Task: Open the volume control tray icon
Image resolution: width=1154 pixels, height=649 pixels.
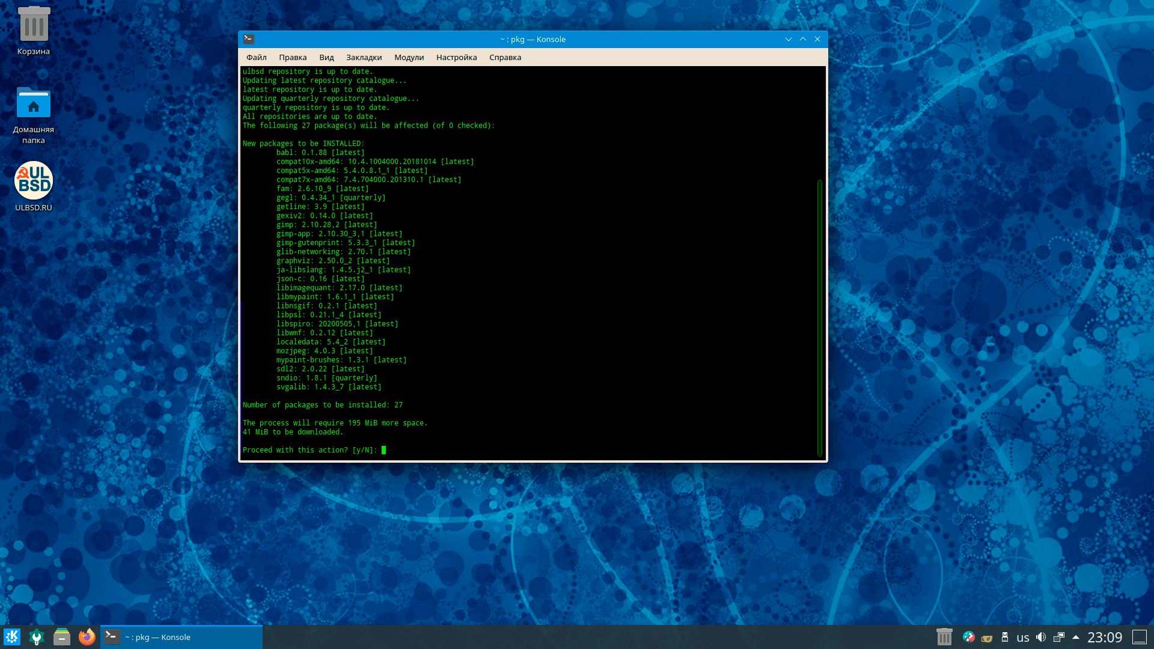Action: 1041,637
